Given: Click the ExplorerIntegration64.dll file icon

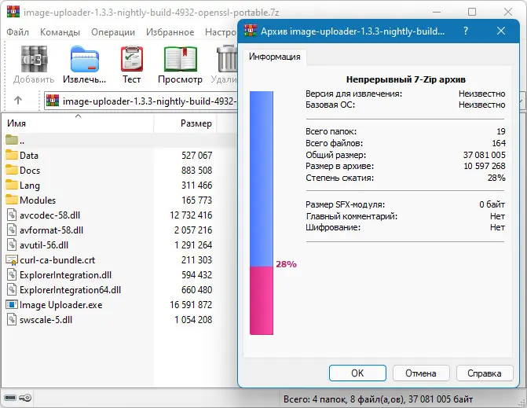Looking at the screenshot, I should [x=12, y=289].
